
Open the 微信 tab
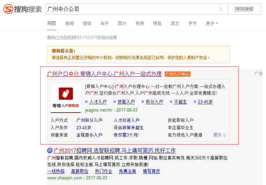(87, 23)
